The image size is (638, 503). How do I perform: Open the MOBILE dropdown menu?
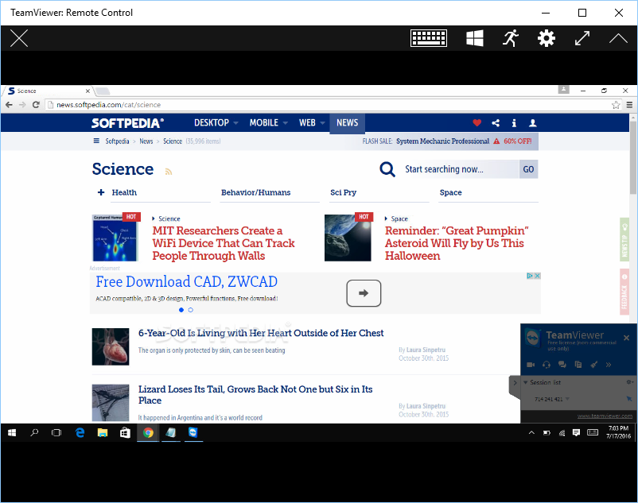(269, 122)
